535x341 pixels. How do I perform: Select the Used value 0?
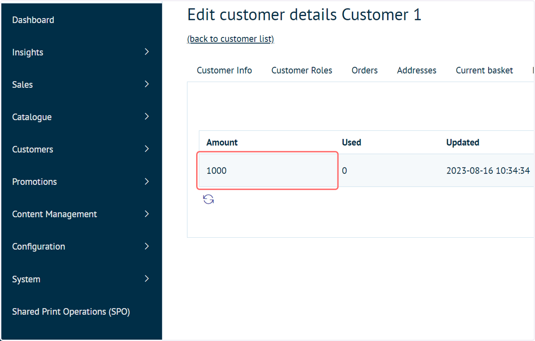344,170
